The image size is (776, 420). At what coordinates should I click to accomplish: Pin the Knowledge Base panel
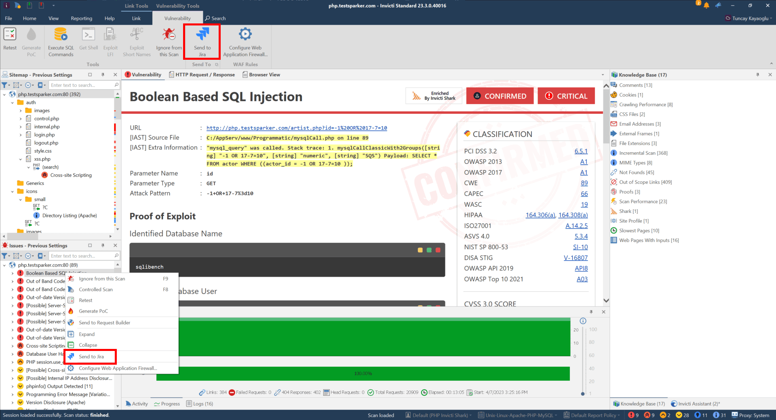coord(757,75)
